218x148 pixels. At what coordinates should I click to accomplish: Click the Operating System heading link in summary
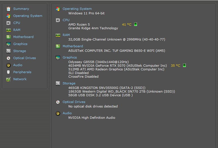77,9
